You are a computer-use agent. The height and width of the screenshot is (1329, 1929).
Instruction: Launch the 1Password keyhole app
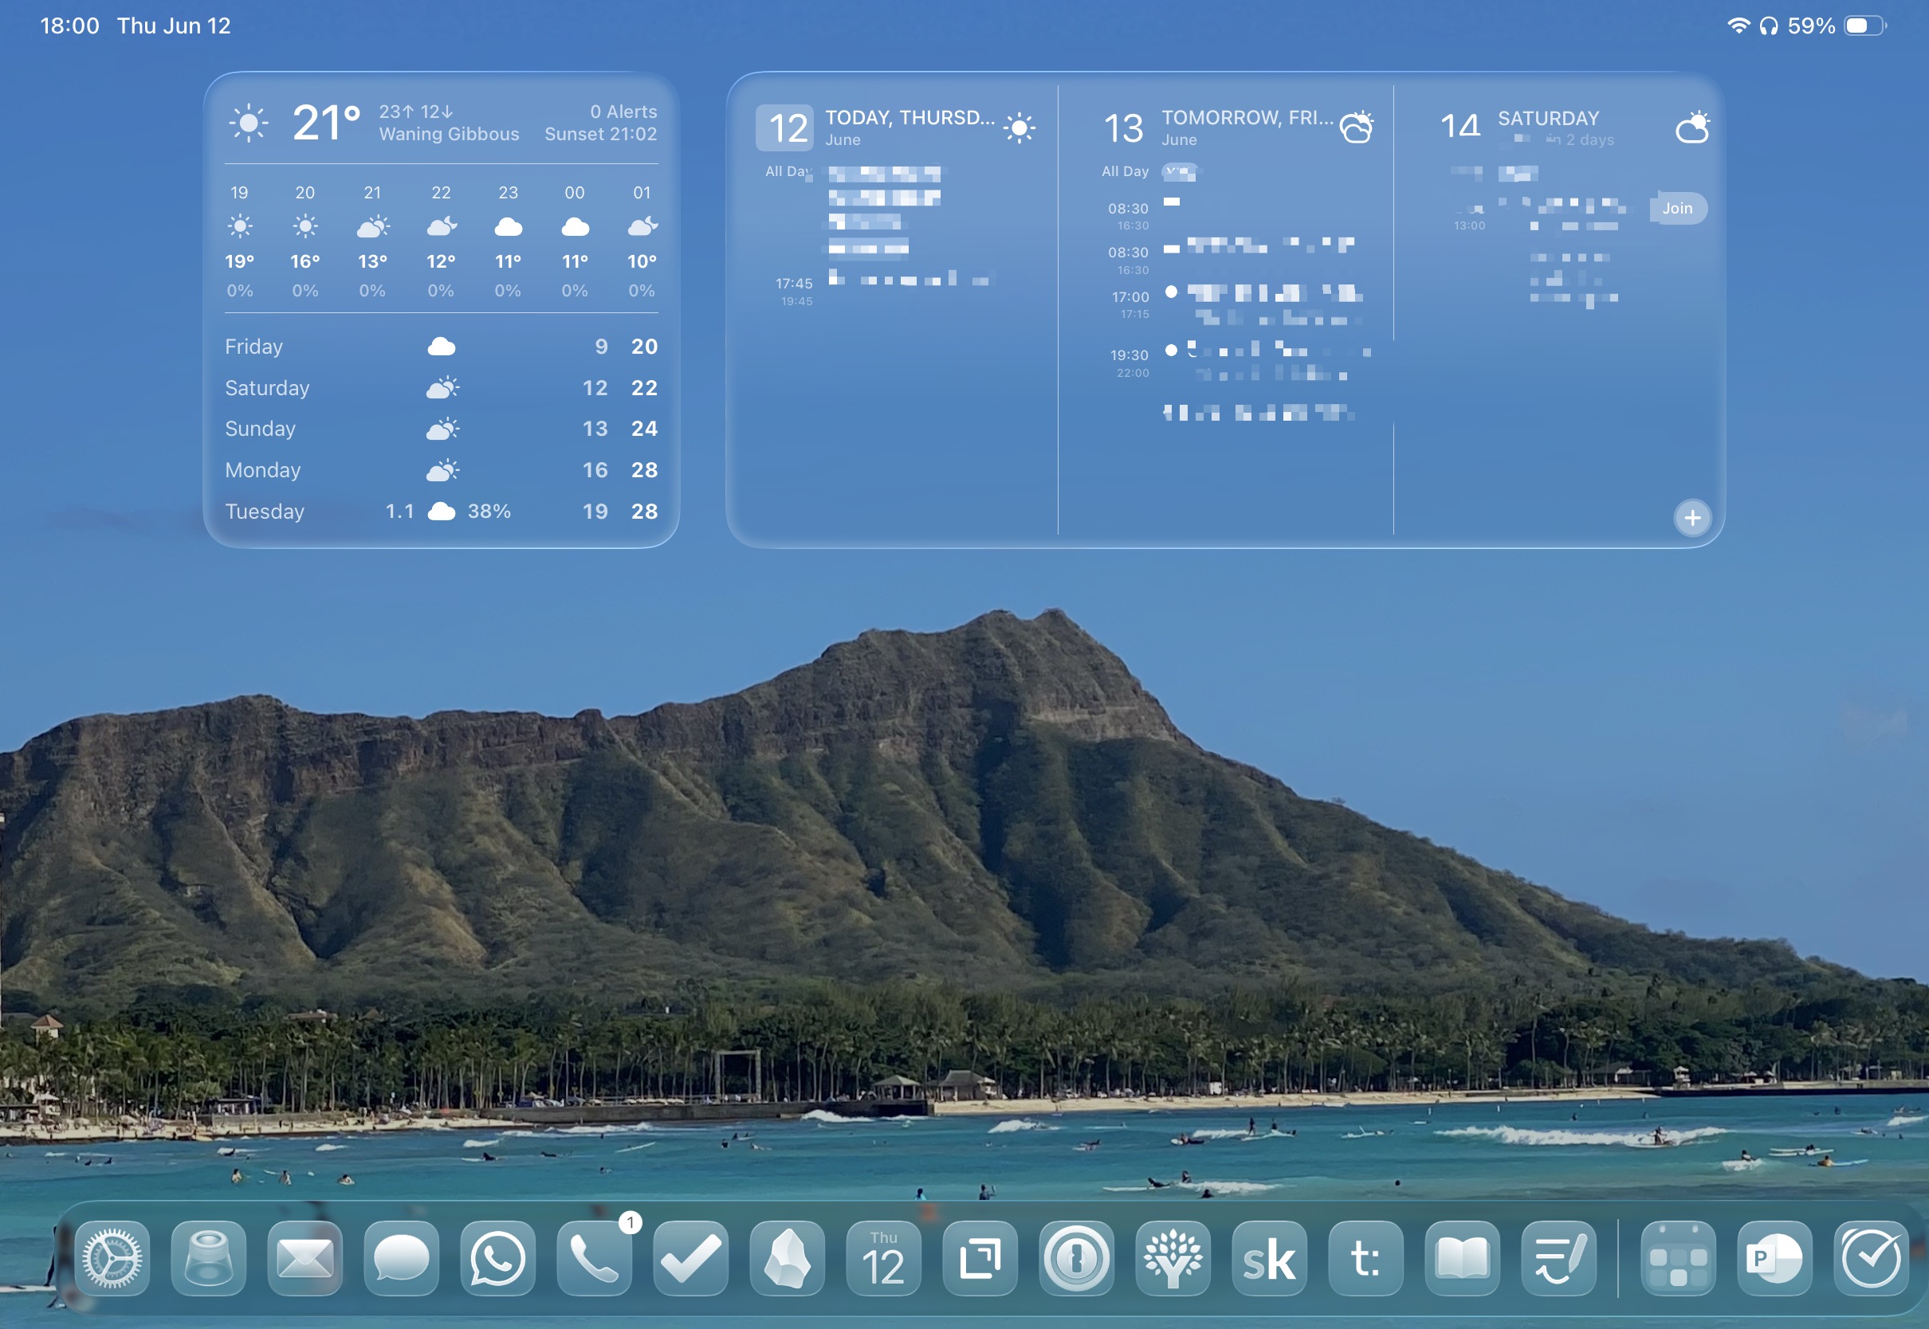tap(1076, 1257)
